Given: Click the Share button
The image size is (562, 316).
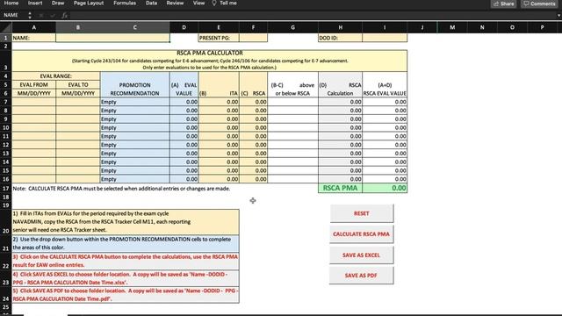Looking at the screenshot, I should (503, 4).
